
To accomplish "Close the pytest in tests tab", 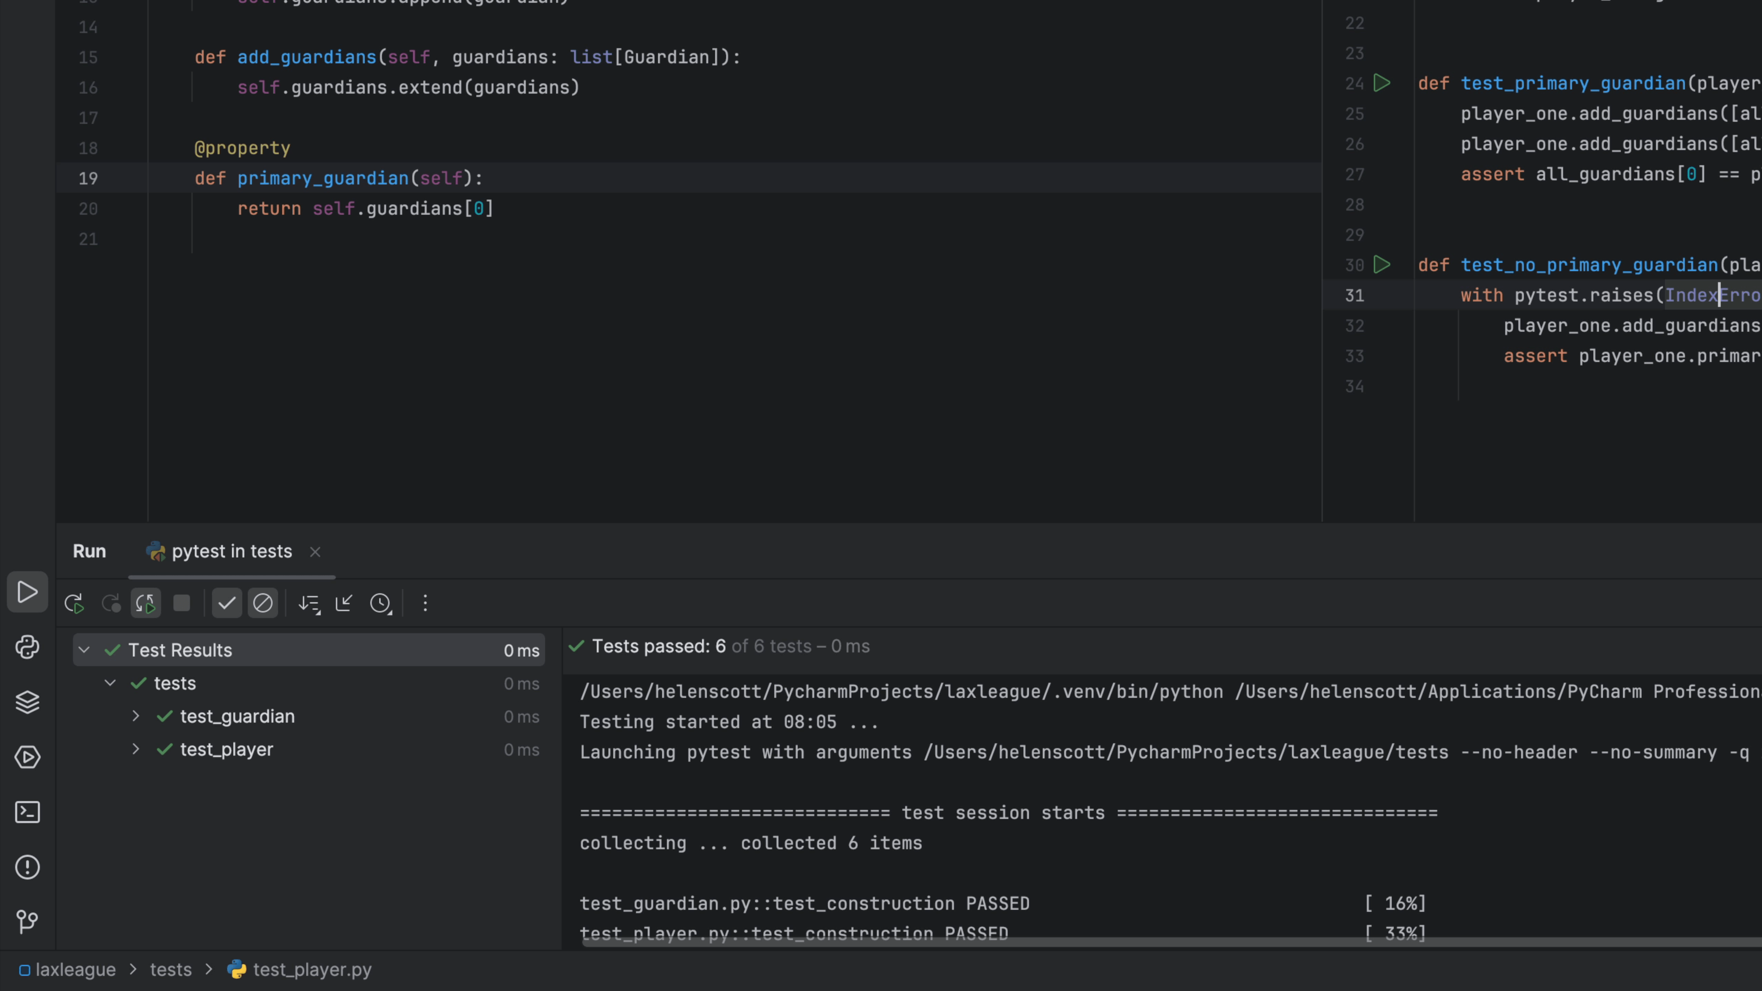I will pyautogui.click(x=315, y=552).
